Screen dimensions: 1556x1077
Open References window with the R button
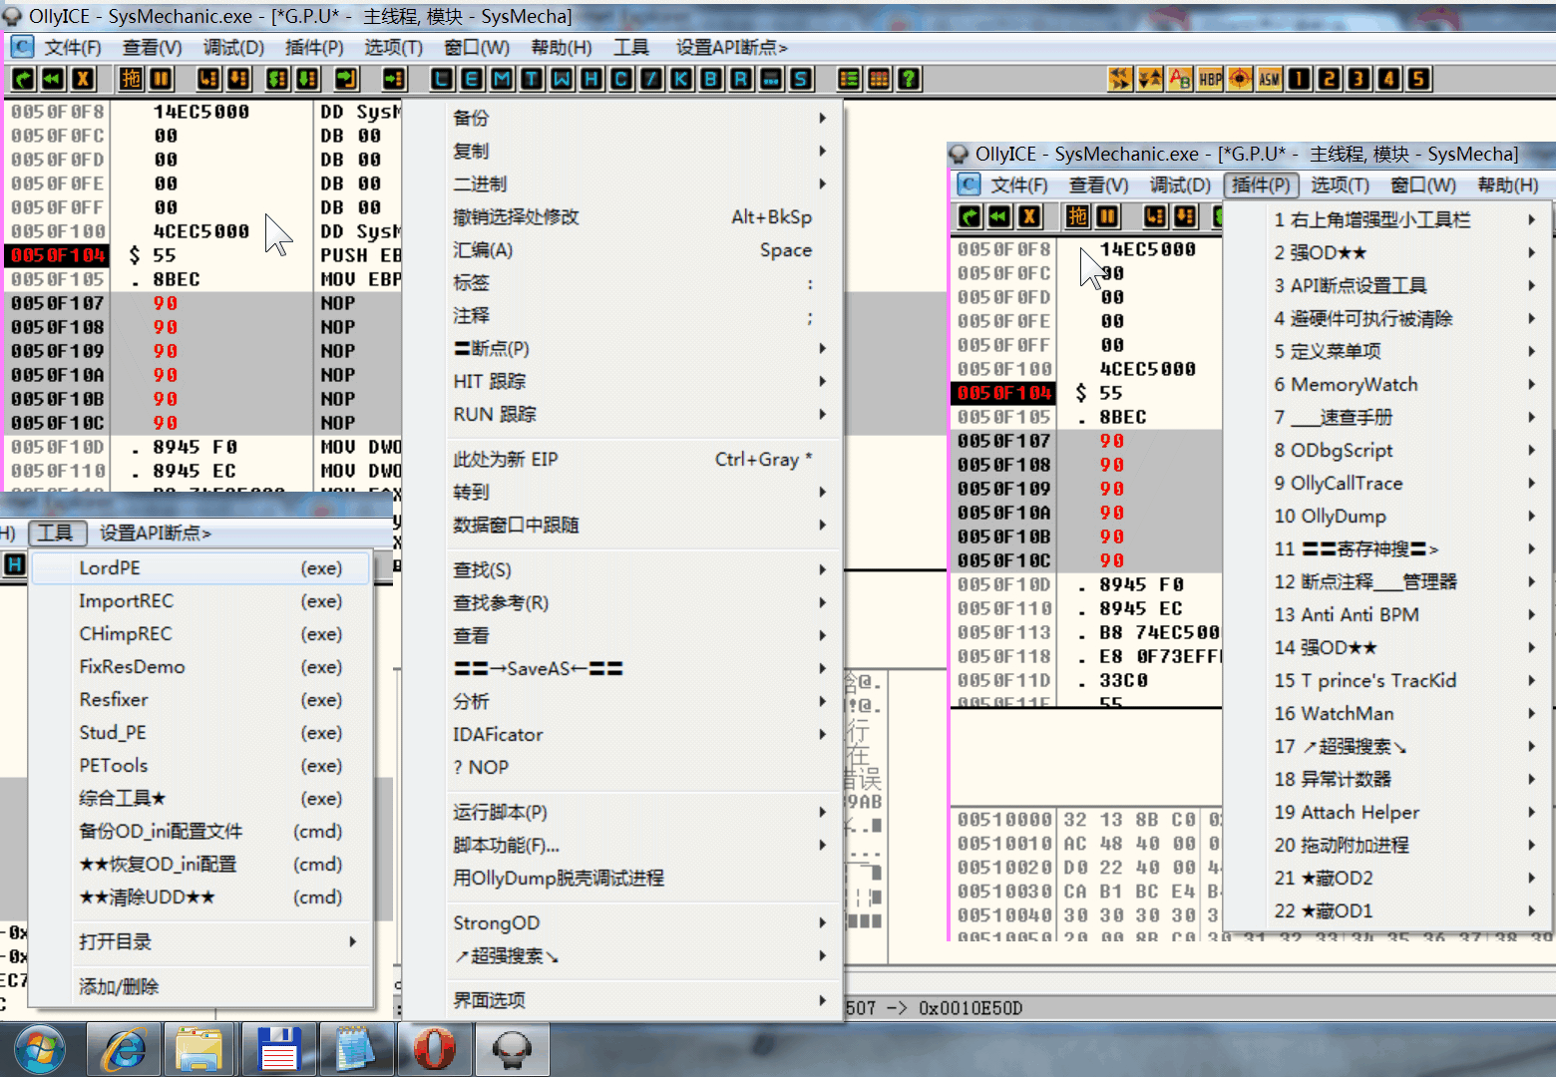(x=741, y=79)
